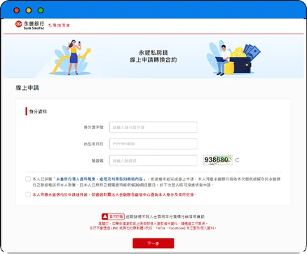Click the green maximize window dot

tap(41, 11)
